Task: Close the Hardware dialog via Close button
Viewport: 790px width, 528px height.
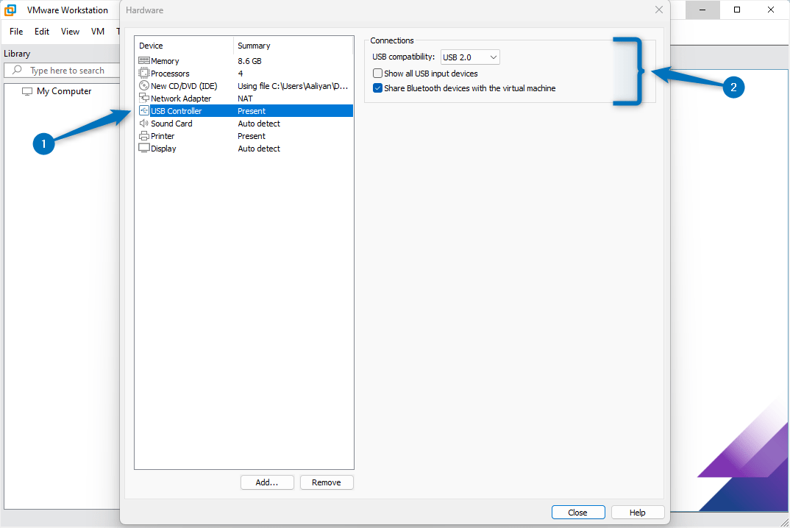Action: [x=578, y=512]
